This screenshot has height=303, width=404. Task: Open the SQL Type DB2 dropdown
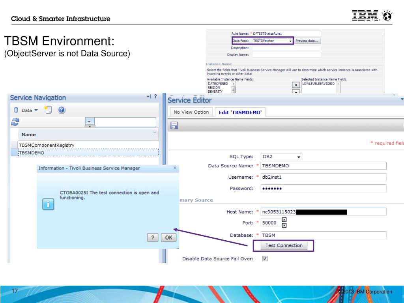coord(281,157)
